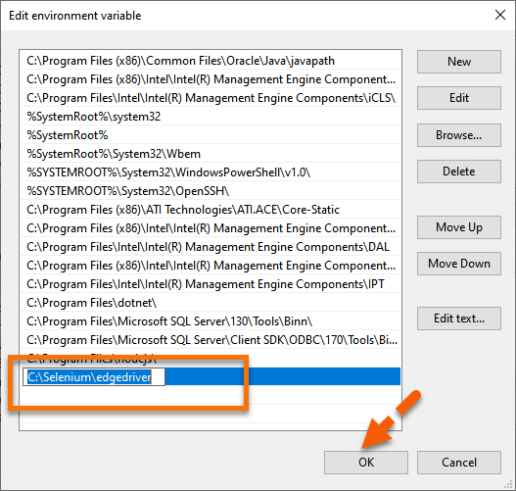Viewport: 516px width, 491px height.
Task: Select the ATI Technologies Core-Static entry
Action: pos(211,210)
